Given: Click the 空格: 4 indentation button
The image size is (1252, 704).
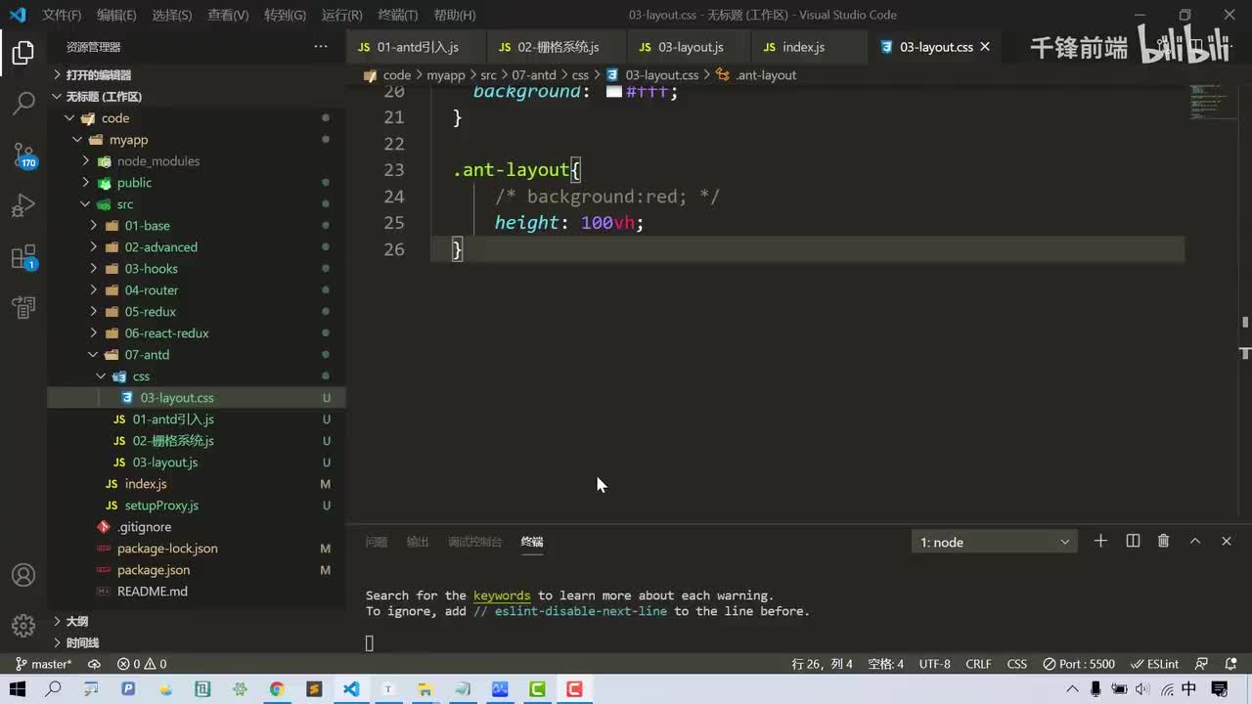Looking at the screenshot, I should pos(885,664).
